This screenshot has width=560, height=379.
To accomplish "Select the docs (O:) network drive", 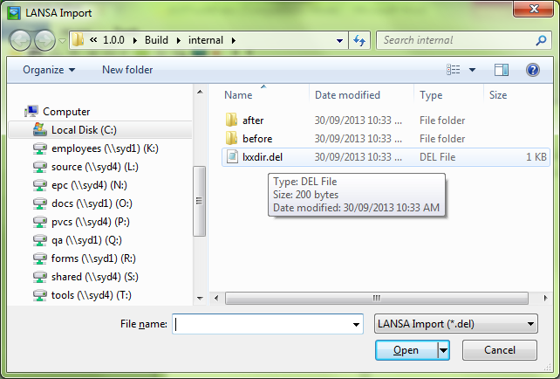I will click(92, 203).
